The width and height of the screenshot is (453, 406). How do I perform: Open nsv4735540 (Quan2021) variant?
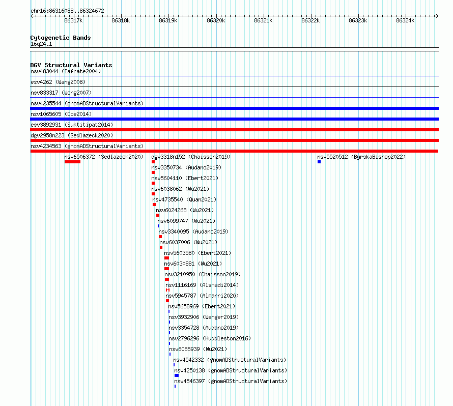click(184, 199)
